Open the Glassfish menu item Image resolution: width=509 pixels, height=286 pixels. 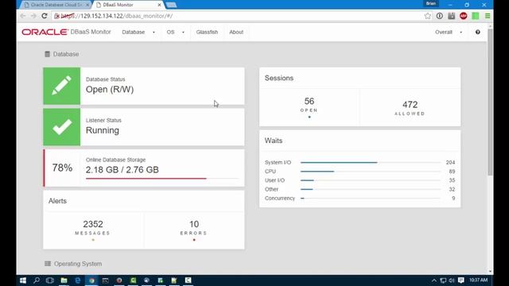[x=207, y=32]
